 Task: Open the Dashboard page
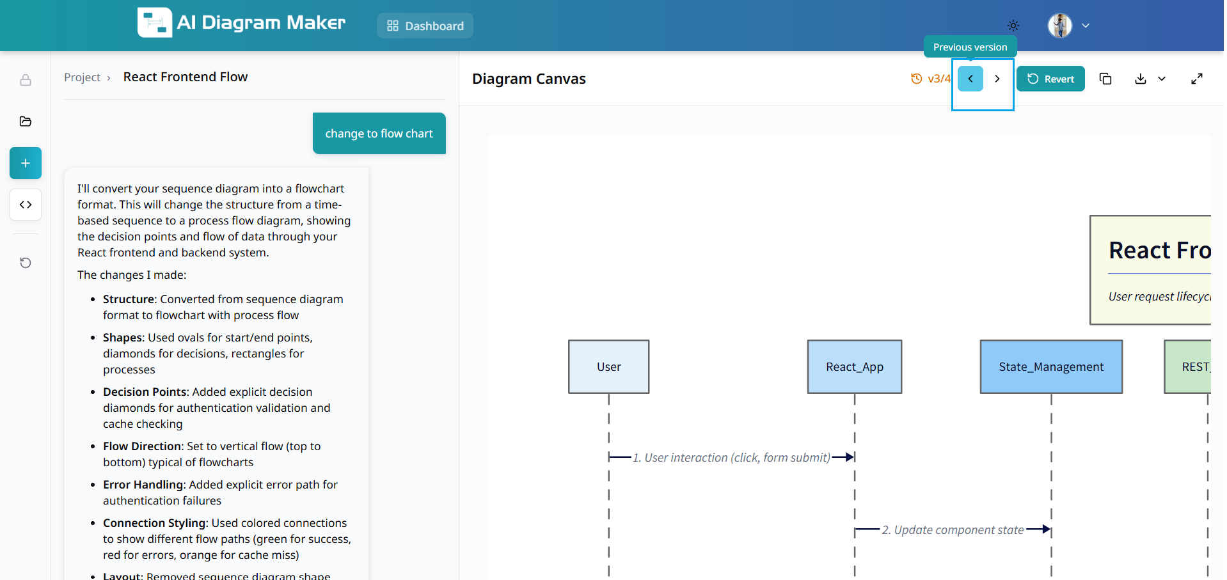click(425, 26)
